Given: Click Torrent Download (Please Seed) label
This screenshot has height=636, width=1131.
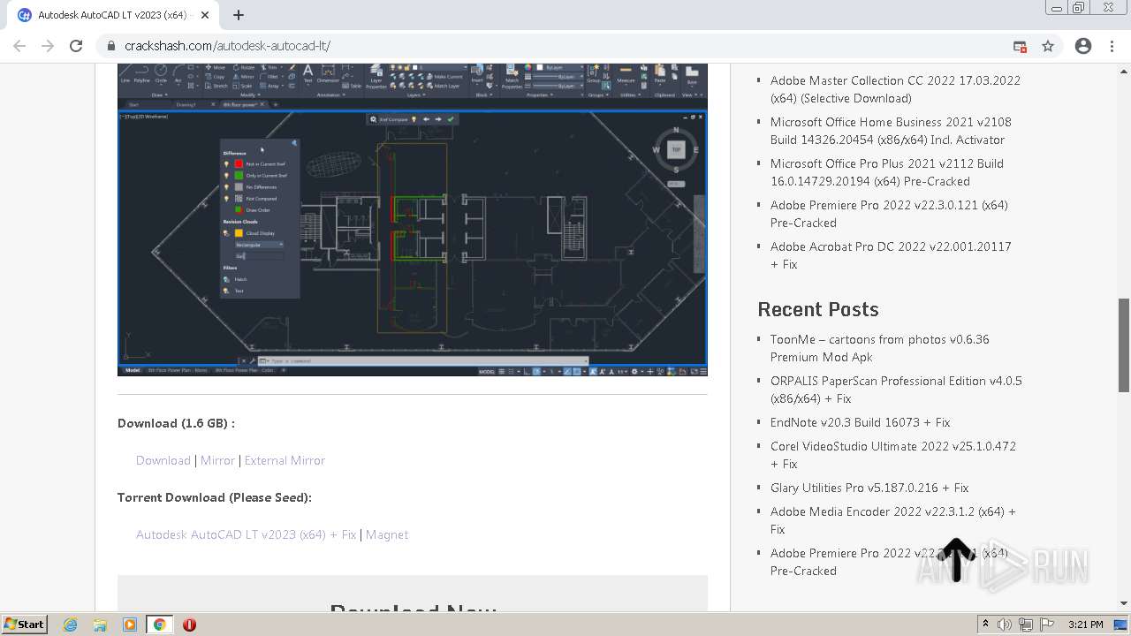Looking at the screenshot, I should pyautogui.click(x=215, y=497).
